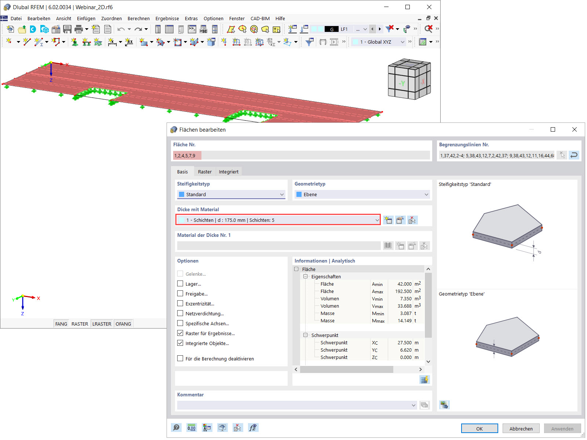This screenshot has width=587, height=440.
Task: Redo the last undone action
Action: (x=138, y=29)
